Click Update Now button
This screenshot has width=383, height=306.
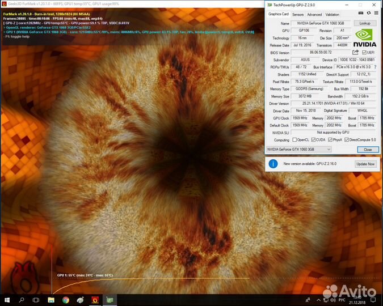tap(365, 164)
